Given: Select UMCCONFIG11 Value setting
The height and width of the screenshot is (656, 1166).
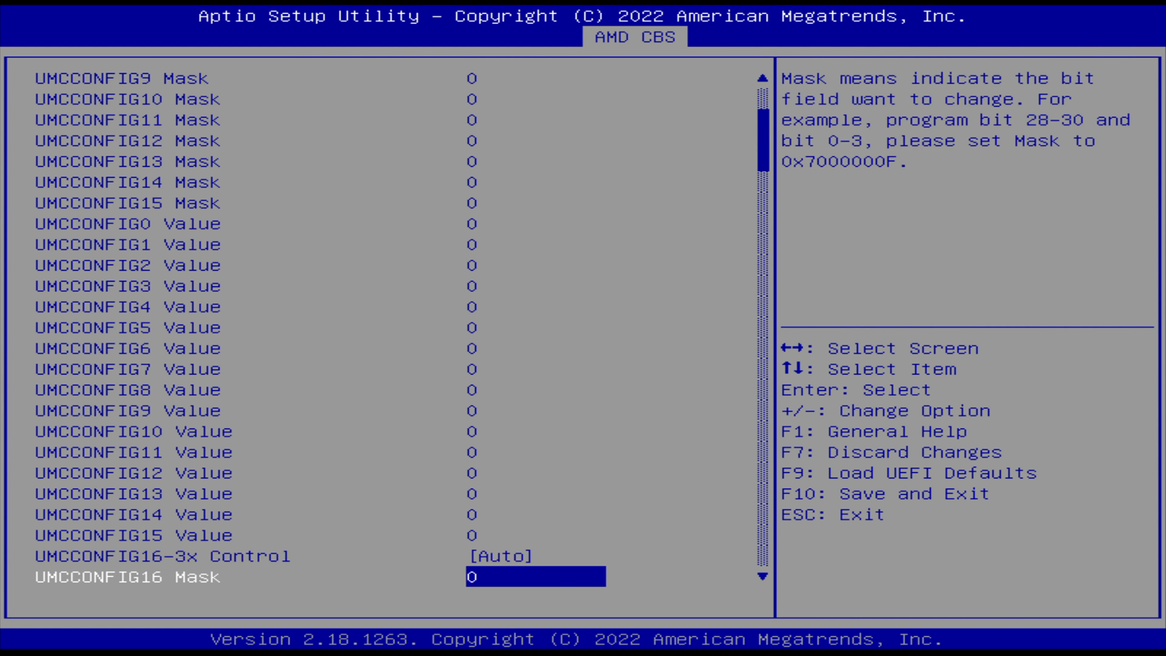Looking at the screenshot, I should click(x=134, y=452).
